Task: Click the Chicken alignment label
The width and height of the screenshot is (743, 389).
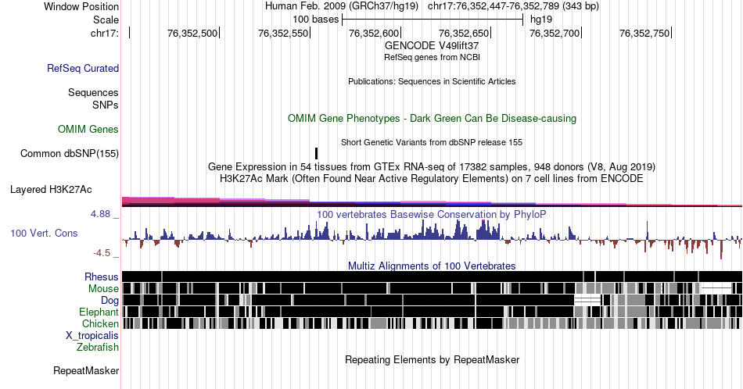Action: click(100, 323)
